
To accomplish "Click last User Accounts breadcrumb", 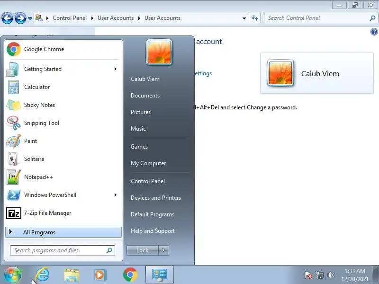I will click(x=162, y=18).
